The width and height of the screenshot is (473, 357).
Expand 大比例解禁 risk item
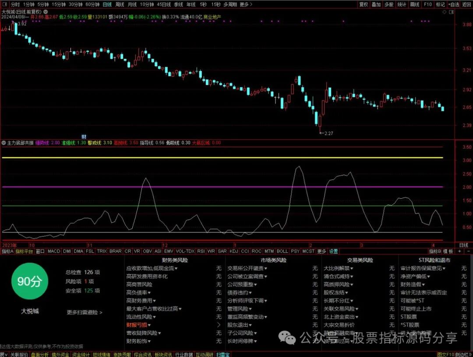point(339,268)
